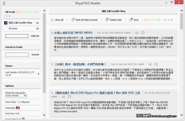
Task: Click email icon for 博多一風堂拉麵 post
Action: point(156,64)
